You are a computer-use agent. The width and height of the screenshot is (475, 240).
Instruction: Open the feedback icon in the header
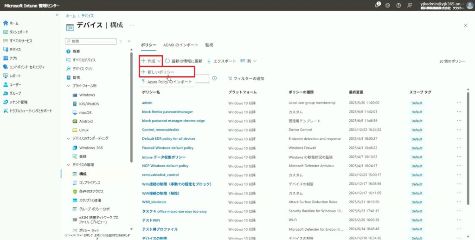point(410,6)
